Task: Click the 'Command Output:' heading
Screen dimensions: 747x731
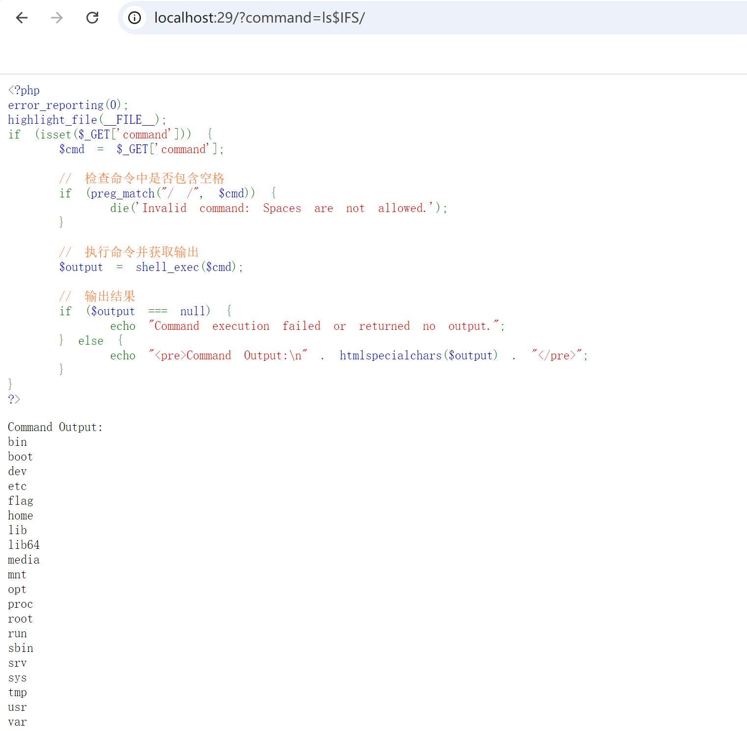Action: pyautogui.click(x=55, y=427)
